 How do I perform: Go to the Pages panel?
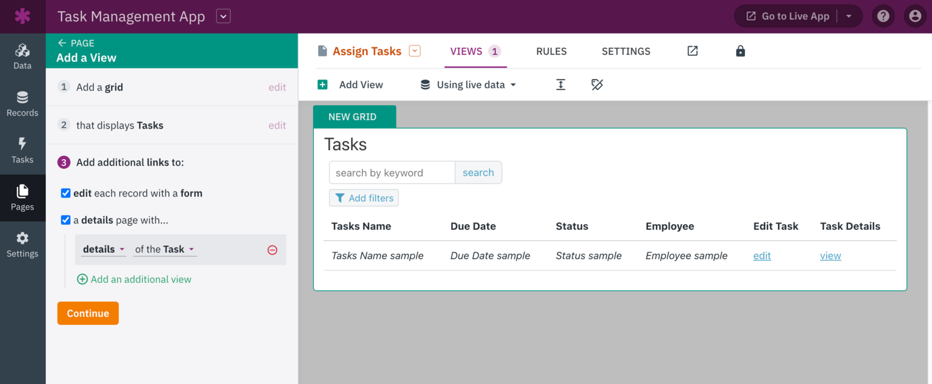22,198
